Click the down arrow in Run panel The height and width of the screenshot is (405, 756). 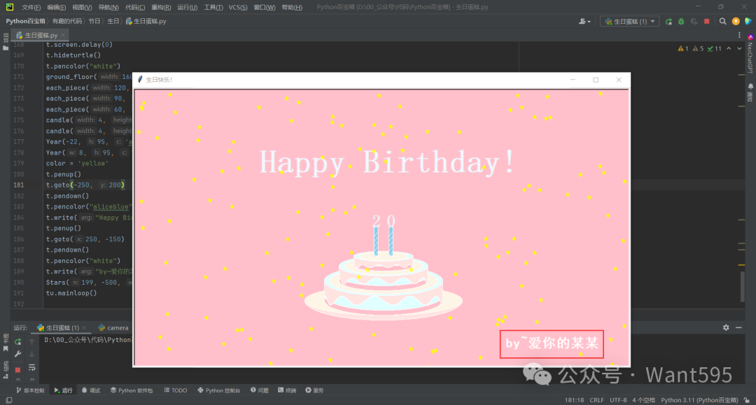(31, 354)
